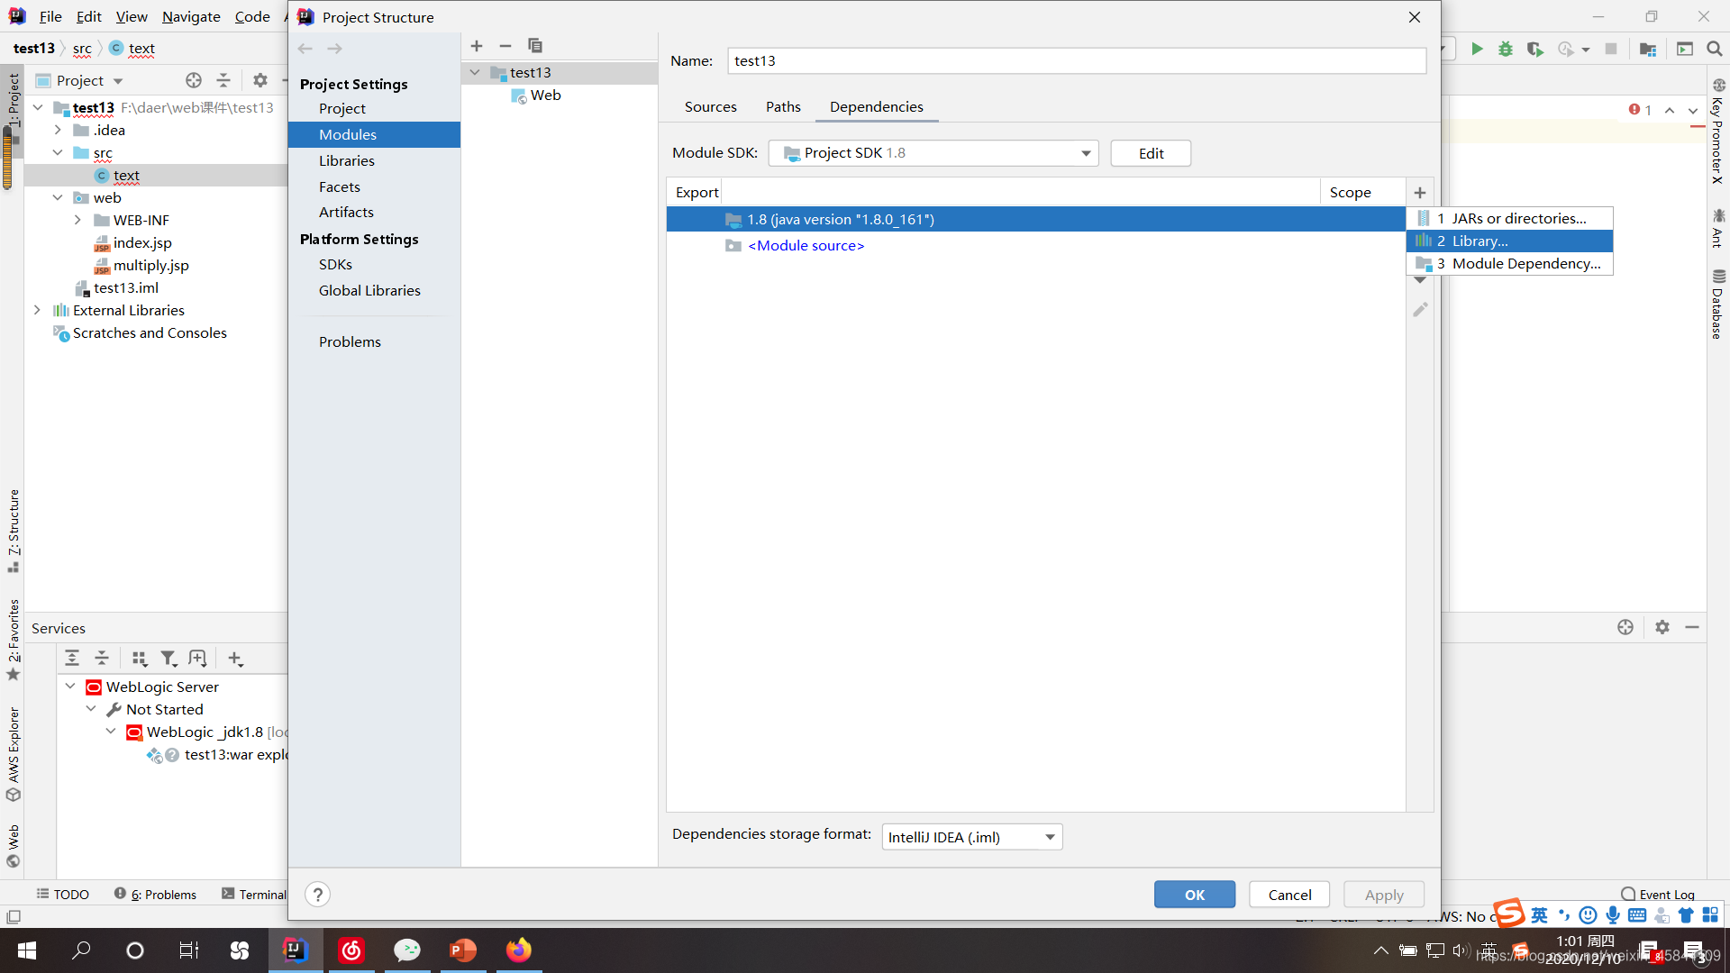This screenshot has height=973, width=1730.
Task: Open the TODO tool window
Action: 63,894
